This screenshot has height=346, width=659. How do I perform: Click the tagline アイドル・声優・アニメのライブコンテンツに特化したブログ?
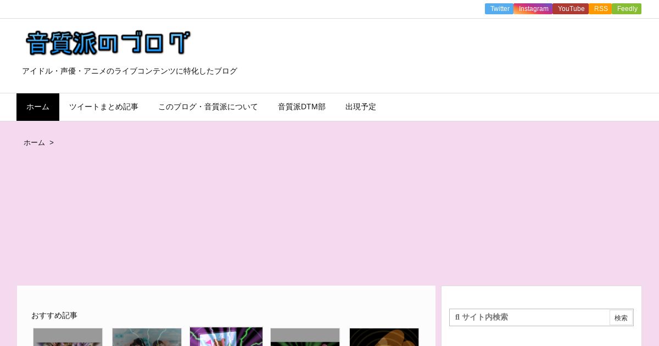(130, 71)
